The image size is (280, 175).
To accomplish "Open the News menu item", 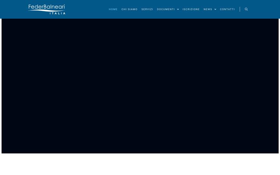I will pos(208,9).
